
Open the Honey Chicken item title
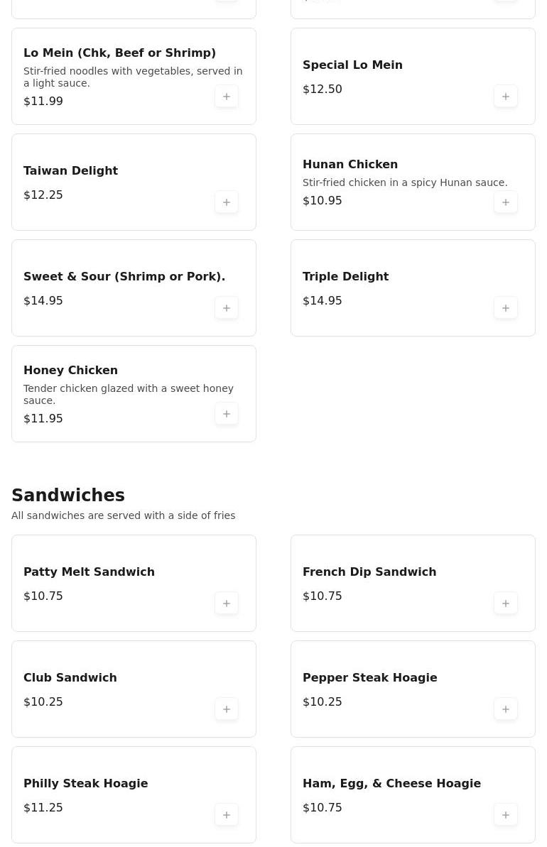pos(70,371)
